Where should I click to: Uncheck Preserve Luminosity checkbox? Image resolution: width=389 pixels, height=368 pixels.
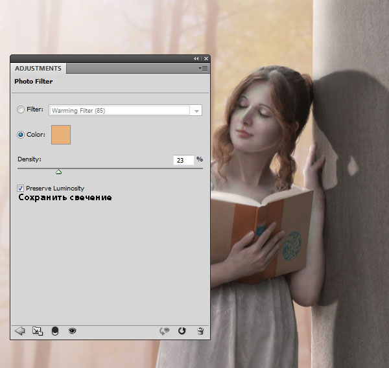[x=20, y=189]
